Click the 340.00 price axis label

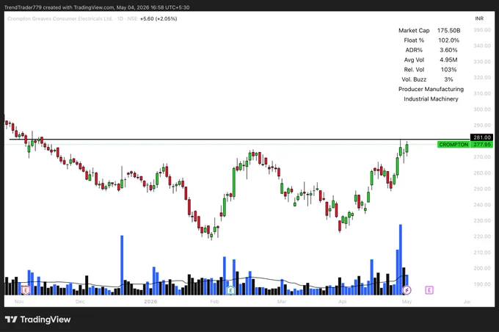pyautogui.click(x=482, y=46)
